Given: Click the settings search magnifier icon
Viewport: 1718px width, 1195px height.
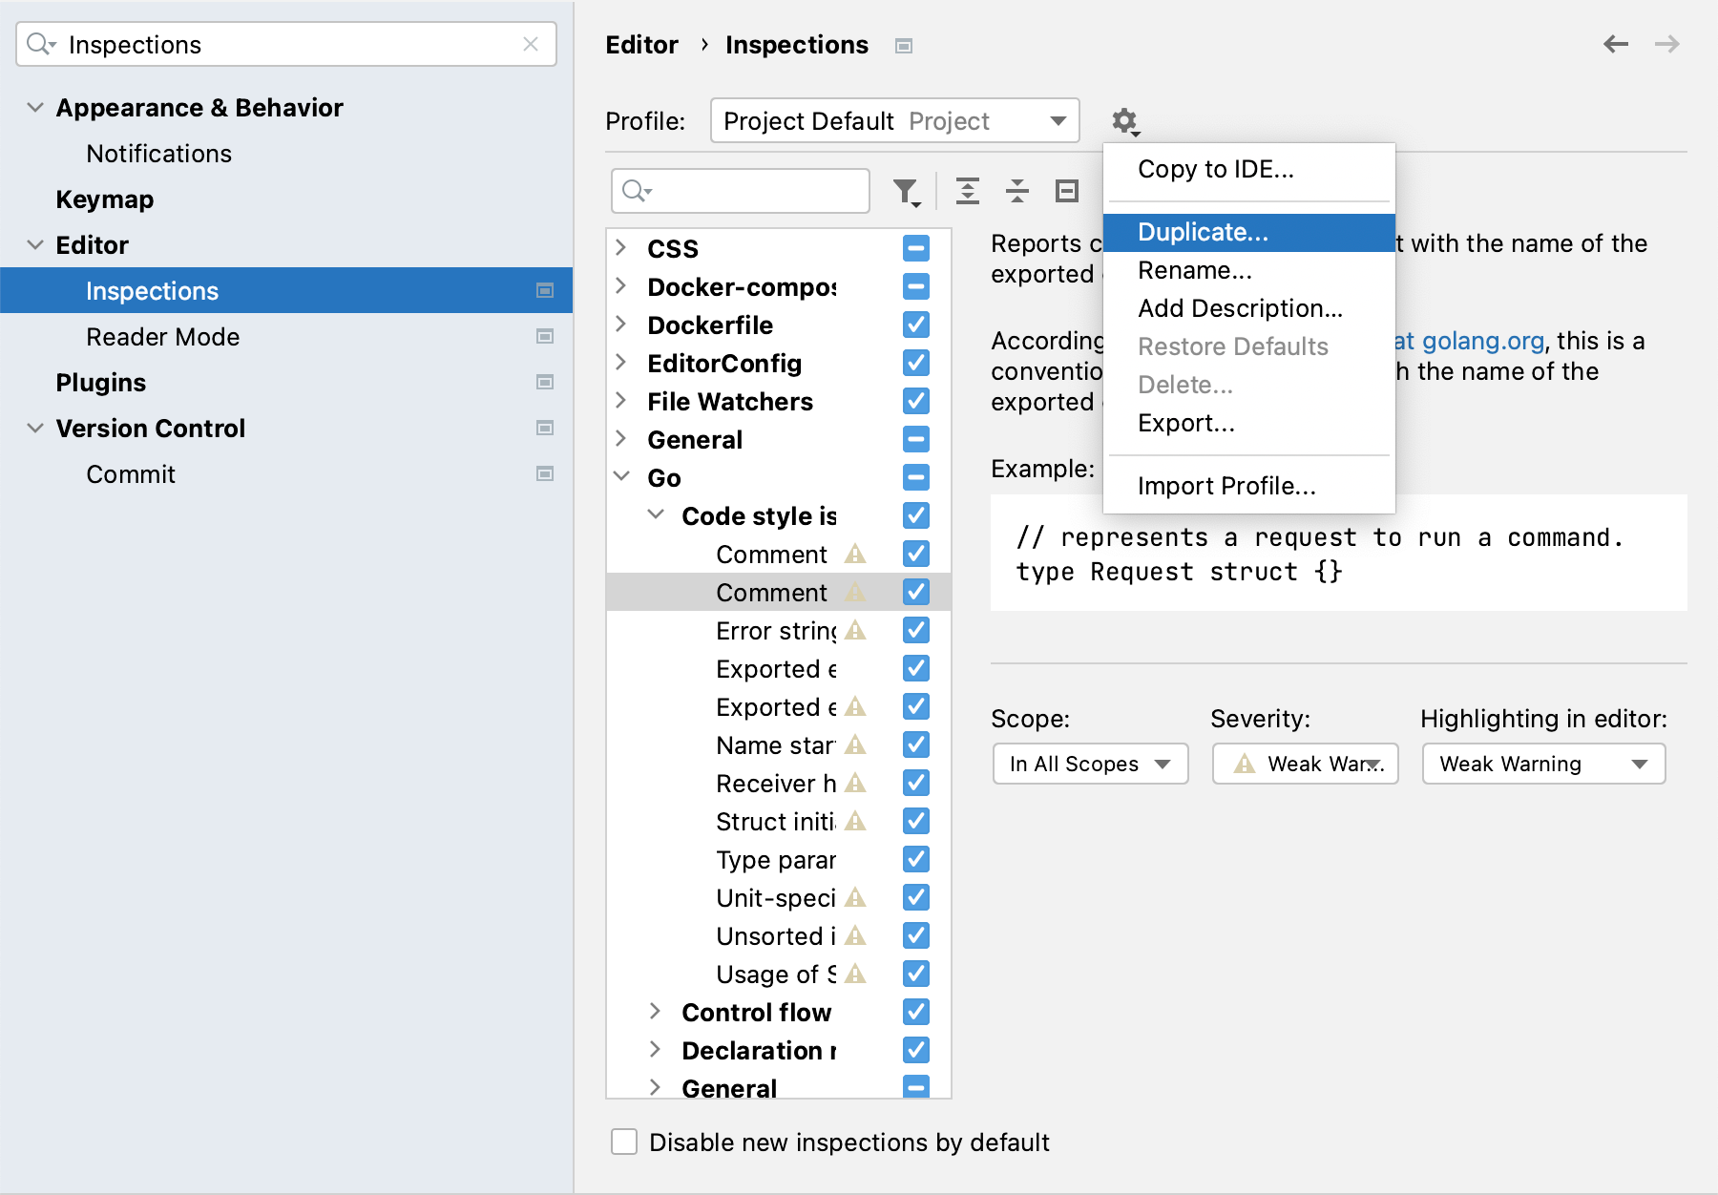Looking at the screenshot, I should (x=41, y=44).
